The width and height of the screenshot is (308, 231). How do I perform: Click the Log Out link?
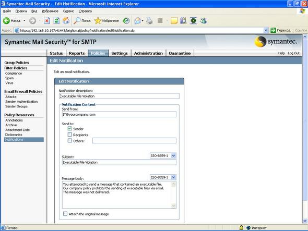click(294, 53)
